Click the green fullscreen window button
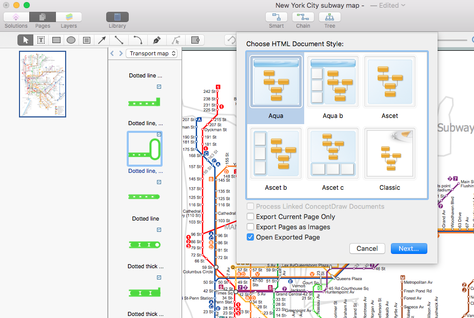 tap(27, 5)
